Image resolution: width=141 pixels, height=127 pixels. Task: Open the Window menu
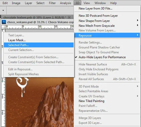(x=100, y=3)
